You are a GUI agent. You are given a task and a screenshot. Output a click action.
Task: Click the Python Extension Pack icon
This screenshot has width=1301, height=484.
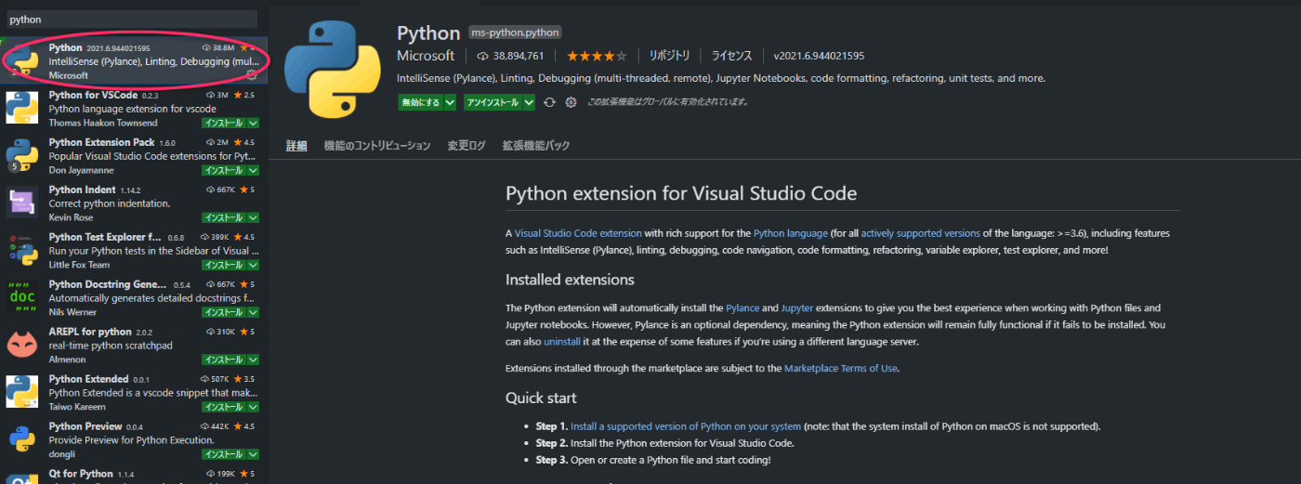tap(22, 155)
